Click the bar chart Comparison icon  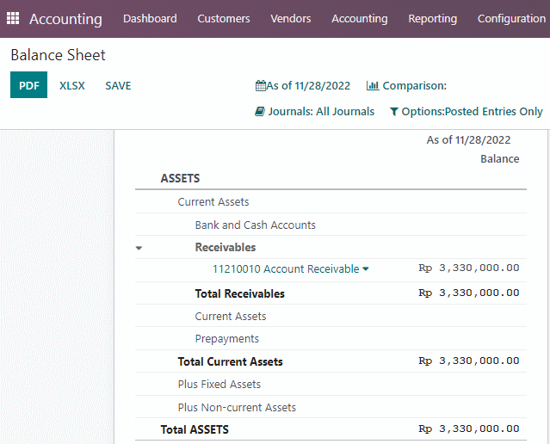point(373,85)
